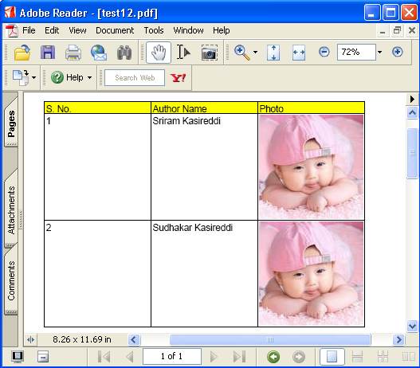Enable the Single Page layout
The height and width of the screenshot is (368, 420).
(332, 357)
